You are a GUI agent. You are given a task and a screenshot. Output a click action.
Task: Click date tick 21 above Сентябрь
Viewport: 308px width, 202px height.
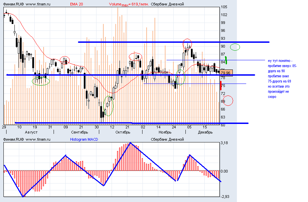point(81,127)
